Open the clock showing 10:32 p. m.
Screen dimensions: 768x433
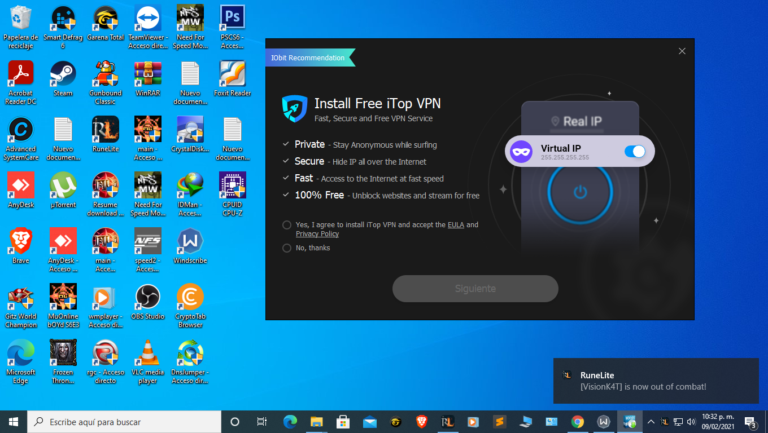pos(718,422)
